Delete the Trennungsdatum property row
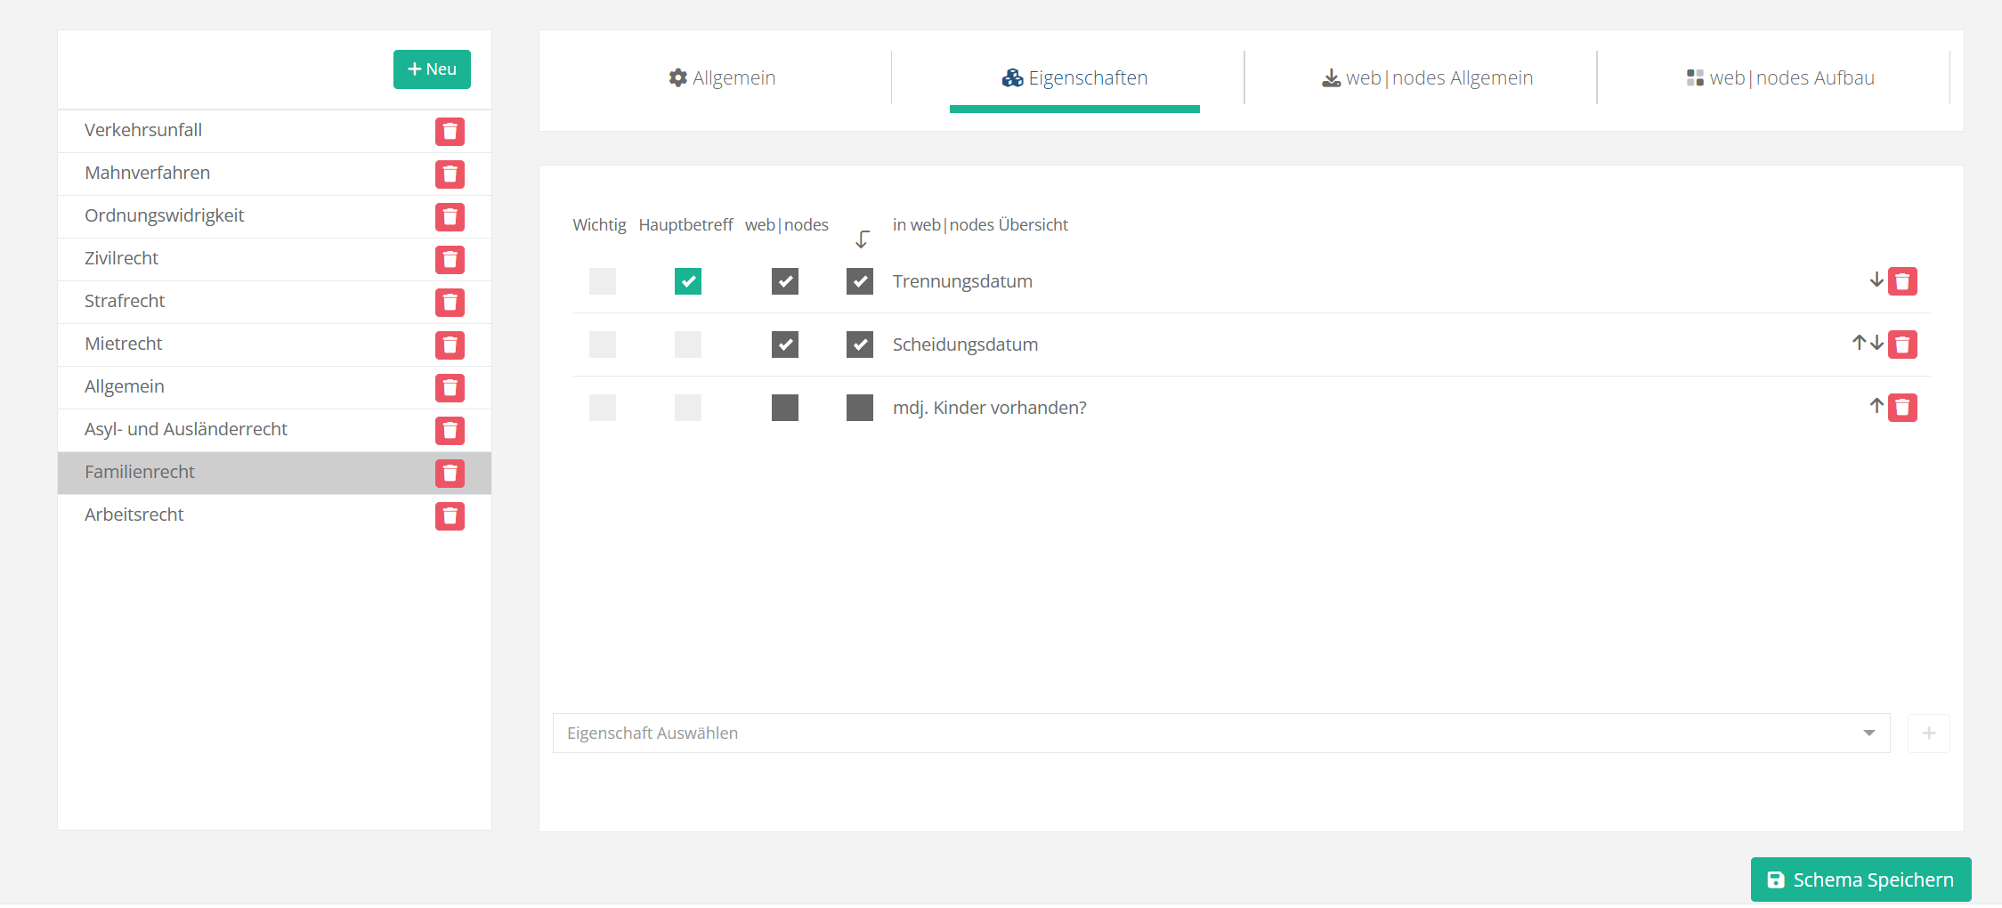The width and height of the screenshot is (2002, 908). click(1902, 281)
